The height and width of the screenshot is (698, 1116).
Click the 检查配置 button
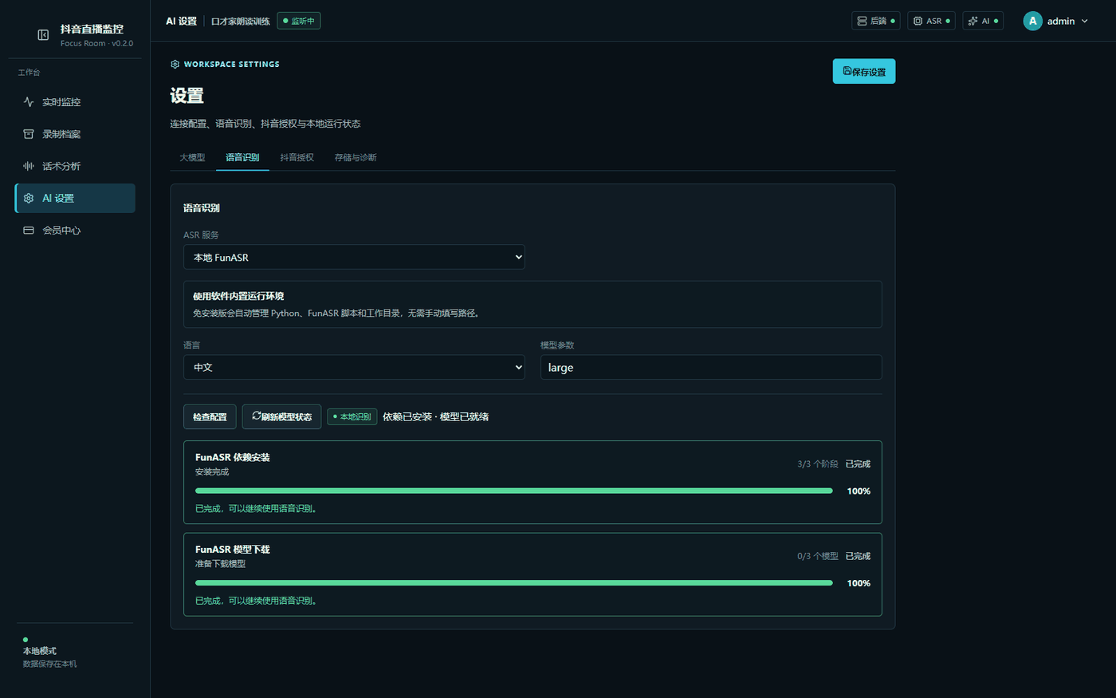(x=210, y=416)
